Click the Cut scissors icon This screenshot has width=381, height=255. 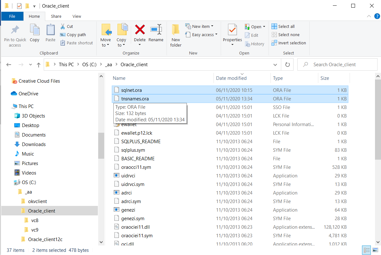(x=63, y=26)
